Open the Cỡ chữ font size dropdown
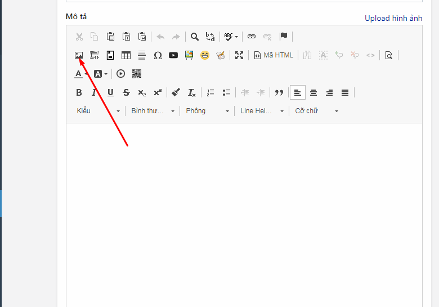Viewport: 439px width, 307px height. (x=317, y=111)
